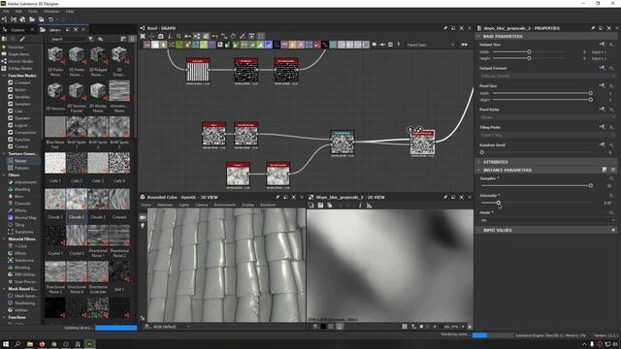Click the library Search field
621x349 pixels.
[x=68, y=39]
